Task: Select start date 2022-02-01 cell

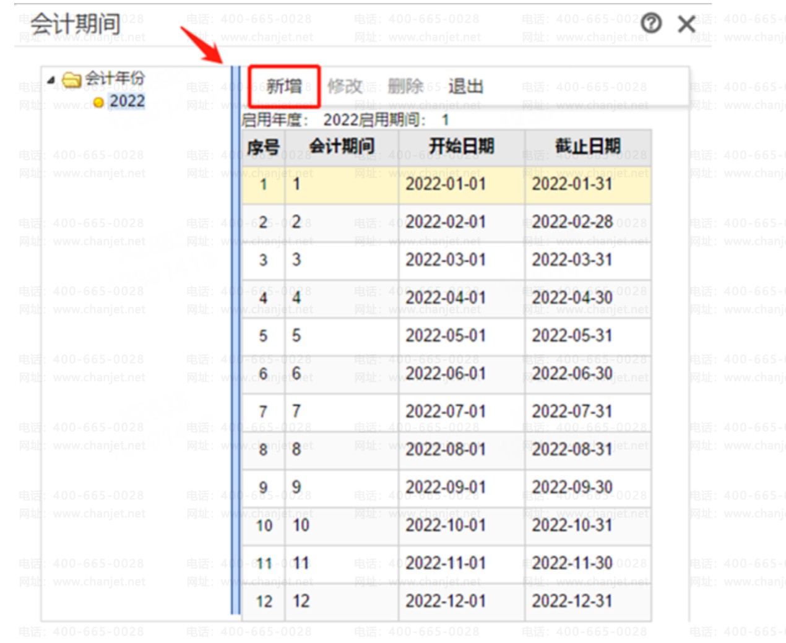Action: coord(462,222)
